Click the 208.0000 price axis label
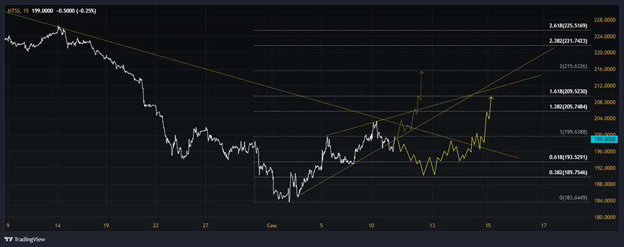This screenshot has height=247, width=624. click(605, 102)
